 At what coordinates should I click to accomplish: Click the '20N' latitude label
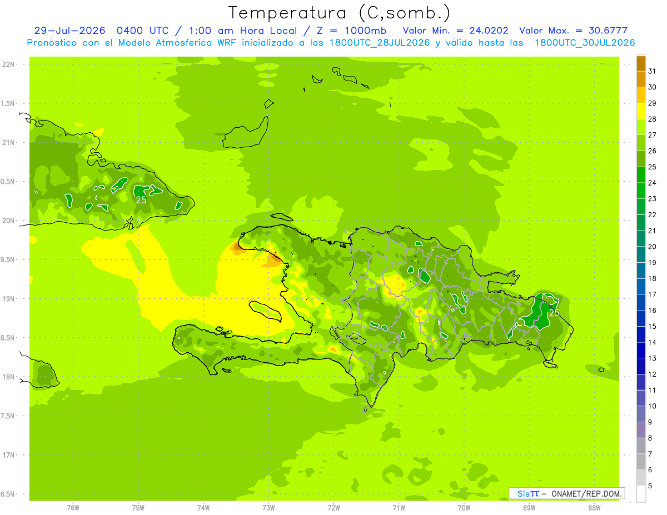pos(8,221)
